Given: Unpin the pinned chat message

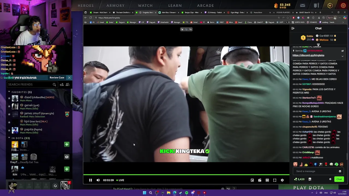Looking at the screenshot, I should point(342,51).
